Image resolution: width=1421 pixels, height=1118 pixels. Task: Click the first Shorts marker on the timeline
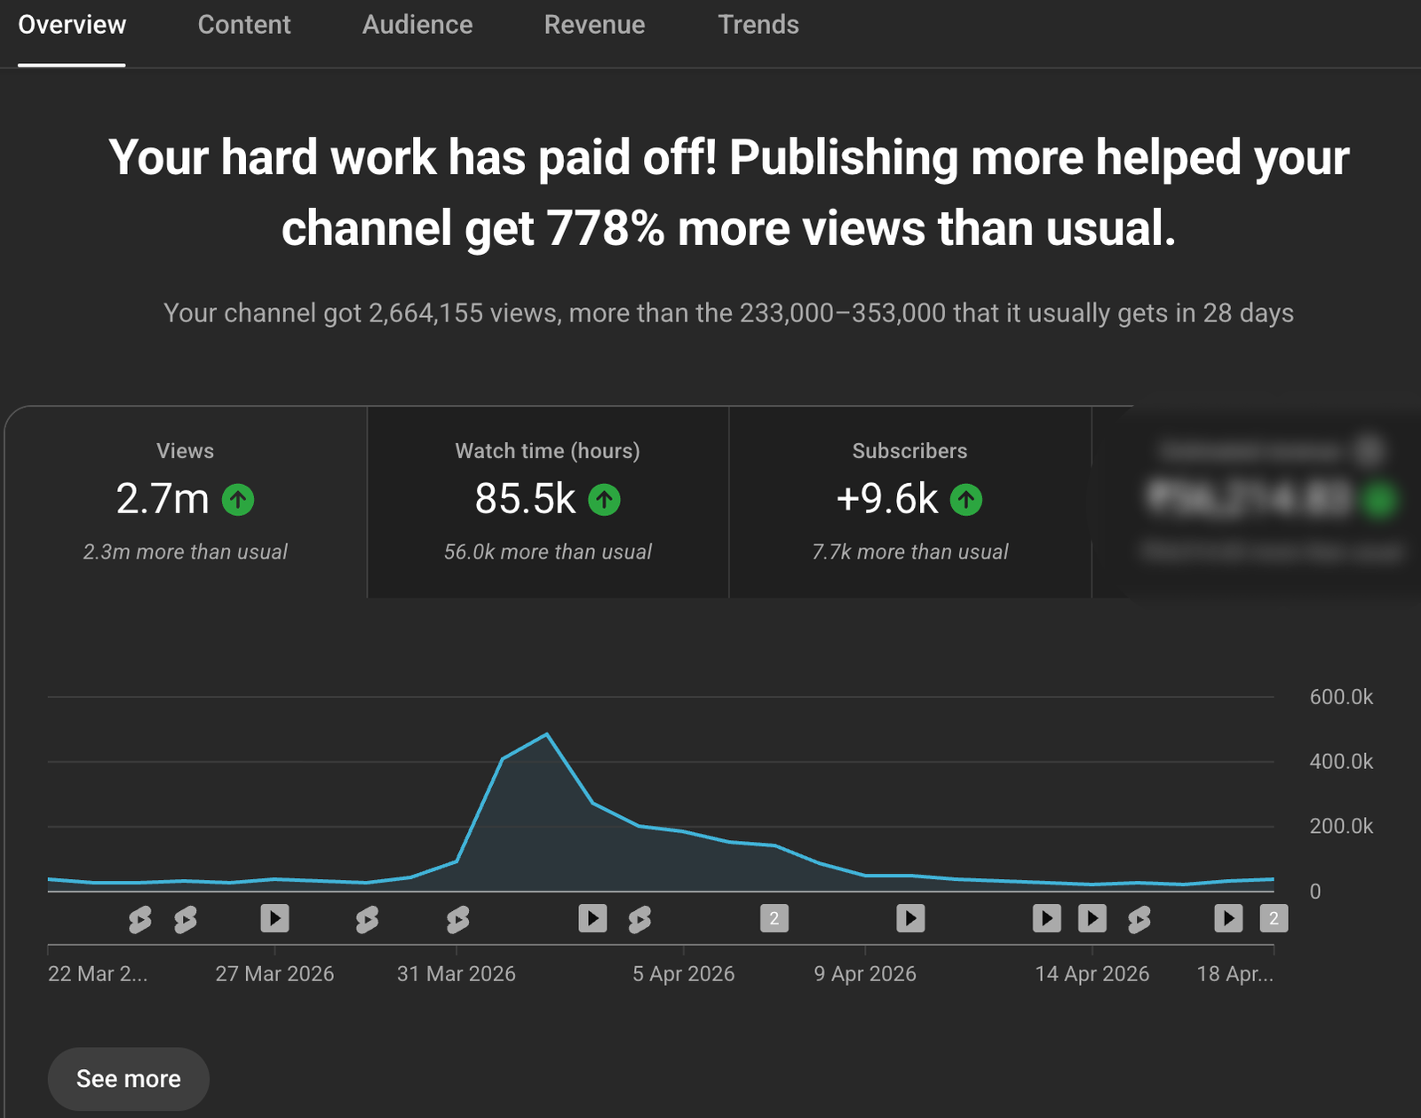pos(139,919)
